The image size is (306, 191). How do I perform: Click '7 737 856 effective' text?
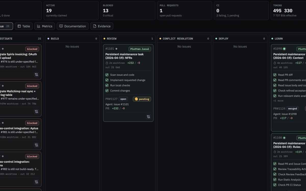click(285, 16)
